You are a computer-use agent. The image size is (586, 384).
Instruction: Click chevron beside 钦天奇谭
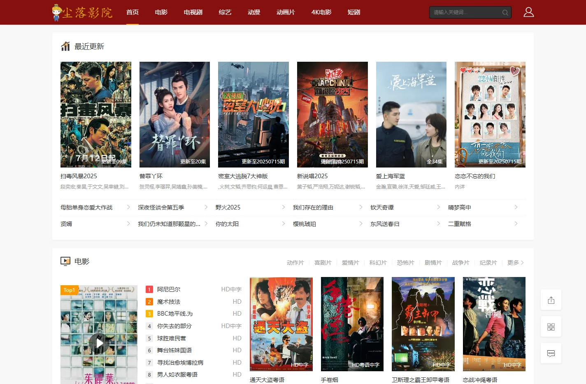tap(439, 207)
